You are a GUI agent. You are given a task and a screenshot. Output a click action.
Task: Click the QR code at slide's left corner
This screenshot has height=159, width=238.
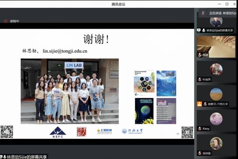pyautogui.click(x=7, y=132)
